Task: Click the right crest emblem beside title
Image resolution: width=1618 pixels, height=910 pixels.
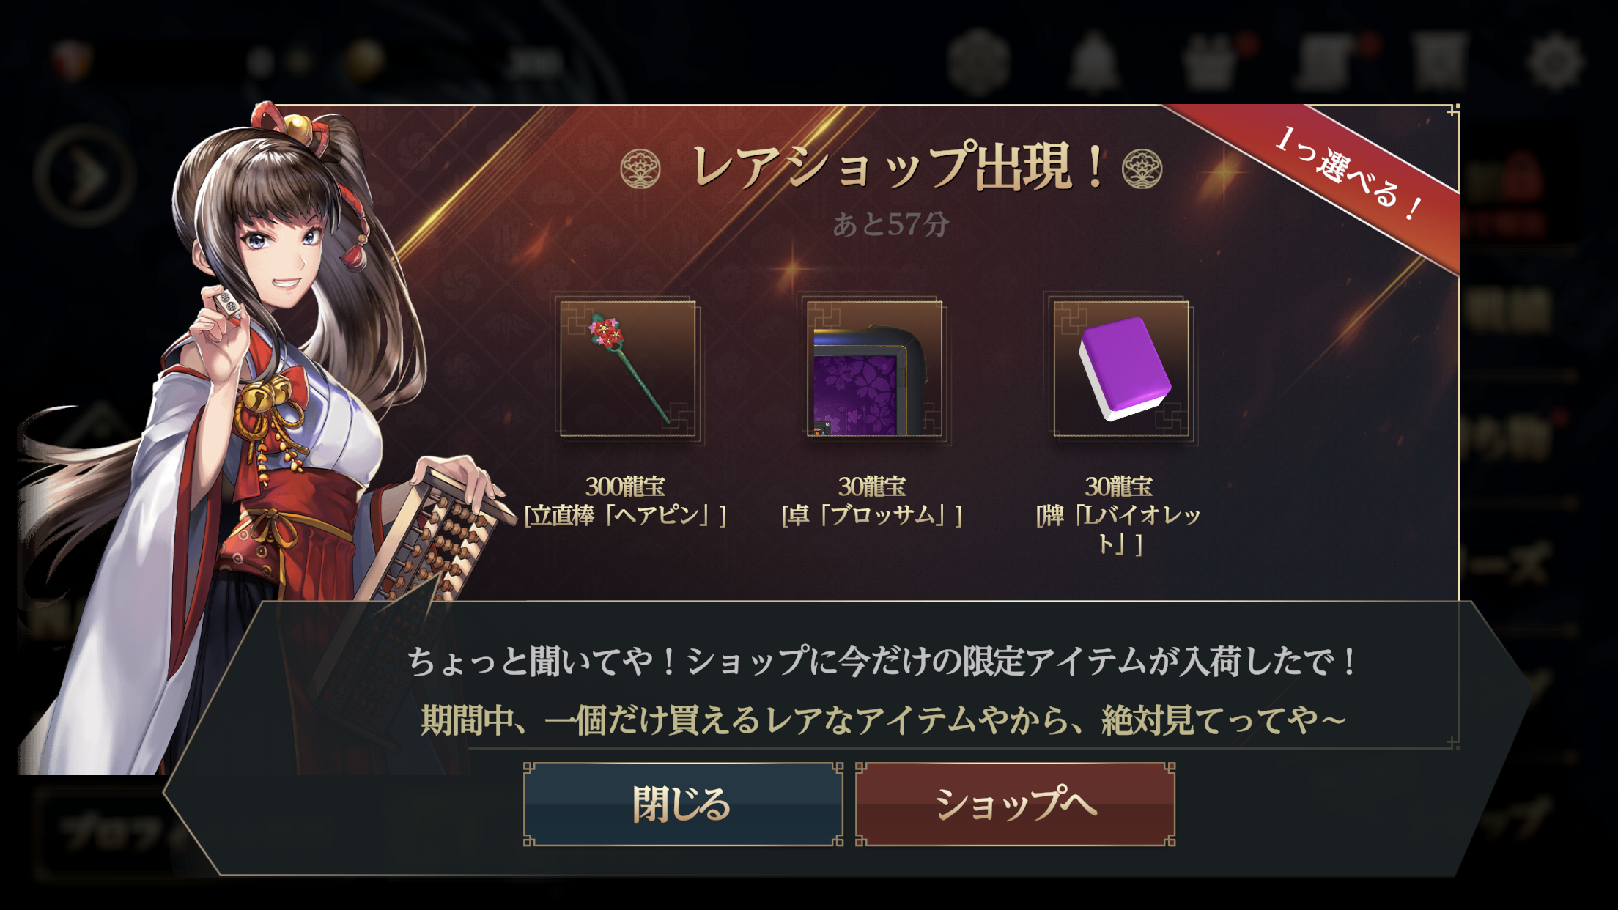Action: coord(1142,169)
